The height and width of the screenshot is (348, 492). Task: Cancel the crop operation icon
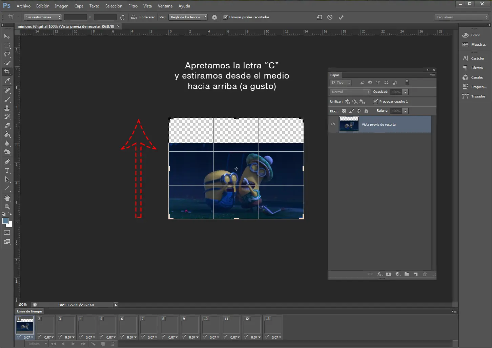pos(330,17)
